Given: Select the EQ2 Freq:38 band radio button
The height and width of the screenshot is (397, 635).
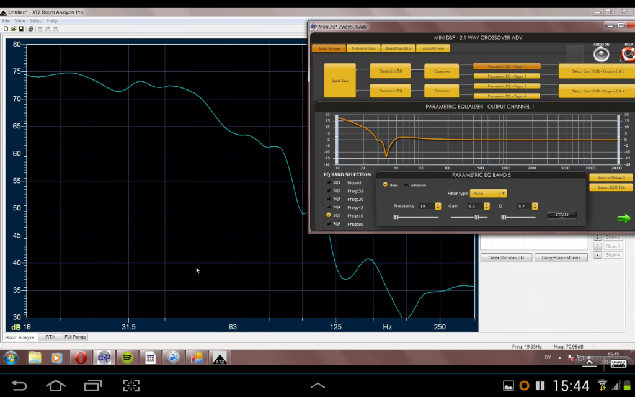Looking at the screenshot, I should pyautogui.click(x=329, y=190).
